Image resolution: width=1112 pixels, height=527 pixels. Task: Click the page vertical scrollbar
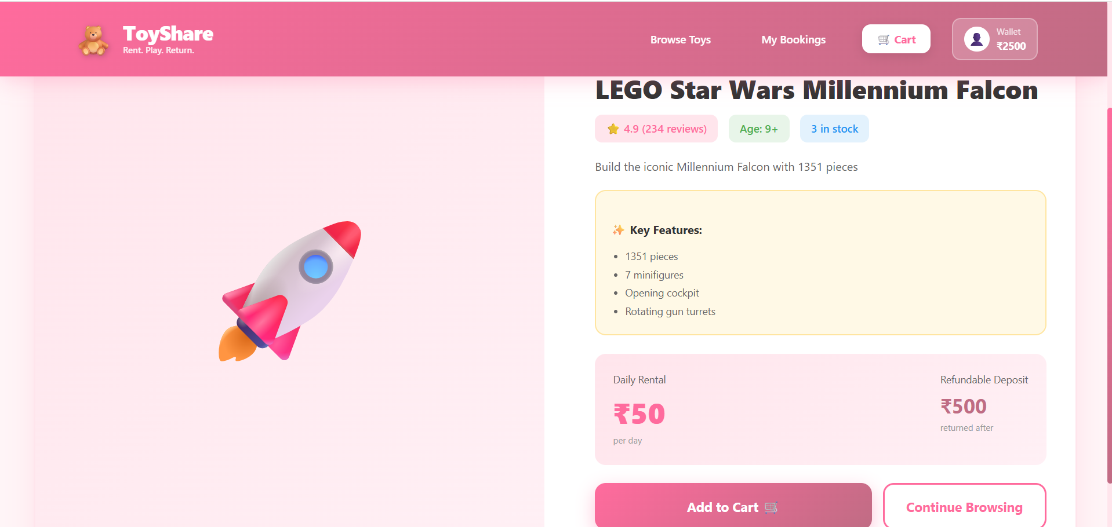(x=1109, y=290)
